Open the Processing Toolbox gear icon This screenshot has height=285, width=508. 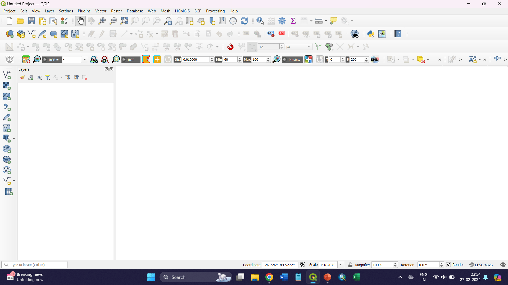pyautogui.click(x=282, y=21)
